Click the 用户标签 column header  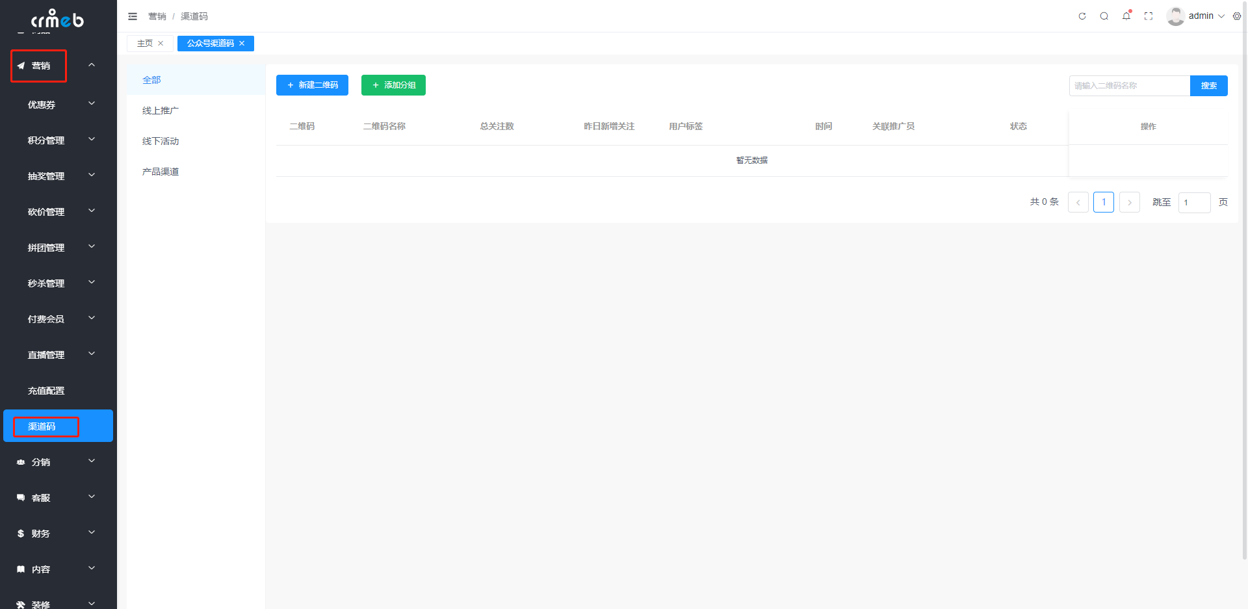[x=686, y=126]
